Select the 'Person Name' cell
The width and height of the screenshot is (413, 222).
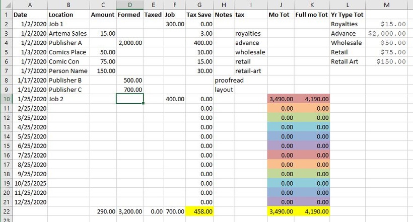coord(68,71)
